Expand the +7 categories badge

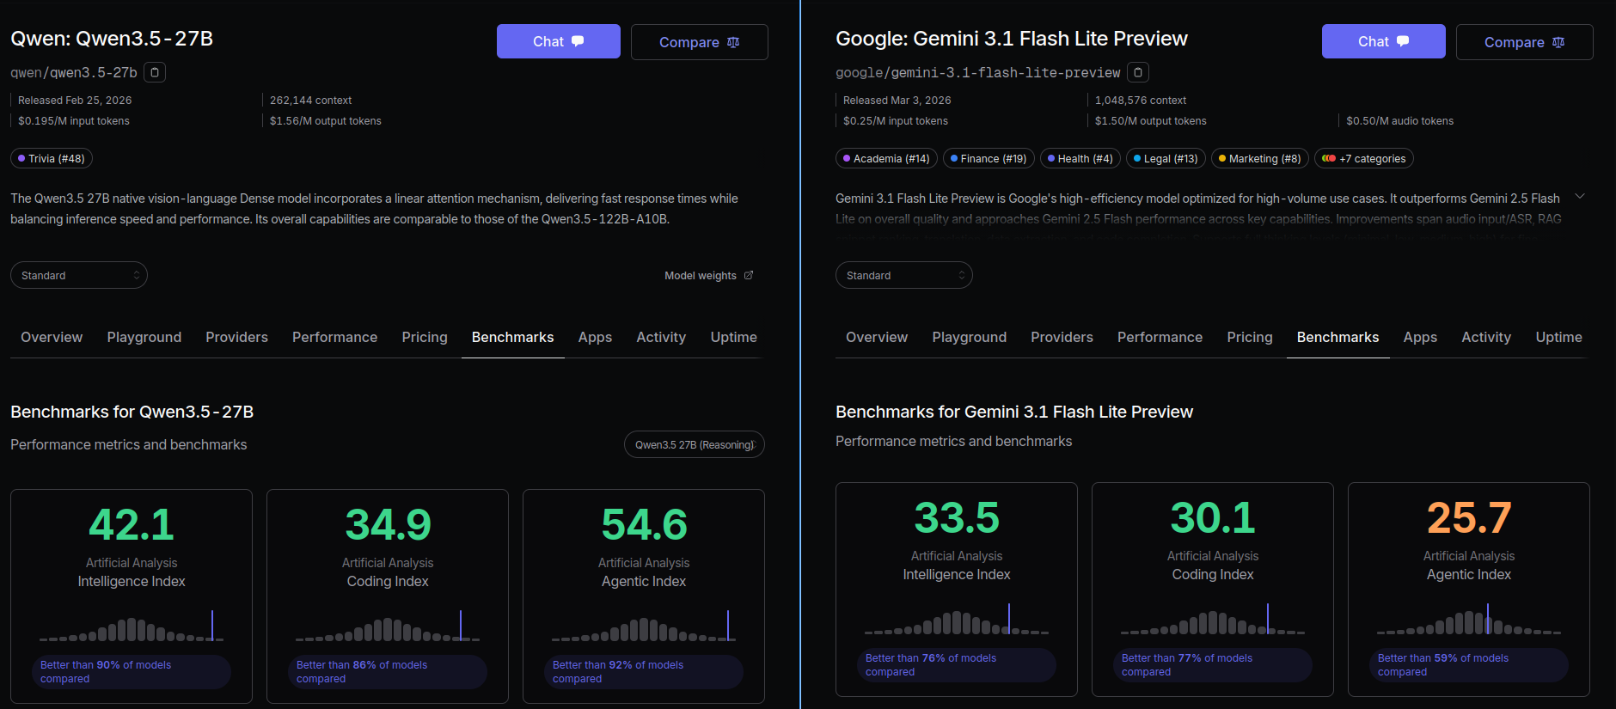pos(1364,159)
